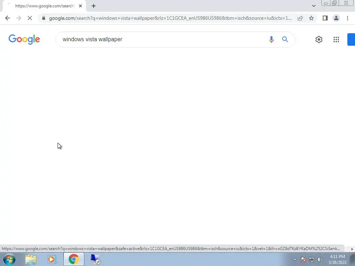Screen dimensions: 355x266
Task: Launch Windows Media Player from taskbar
Action: (x=52, y=259)
